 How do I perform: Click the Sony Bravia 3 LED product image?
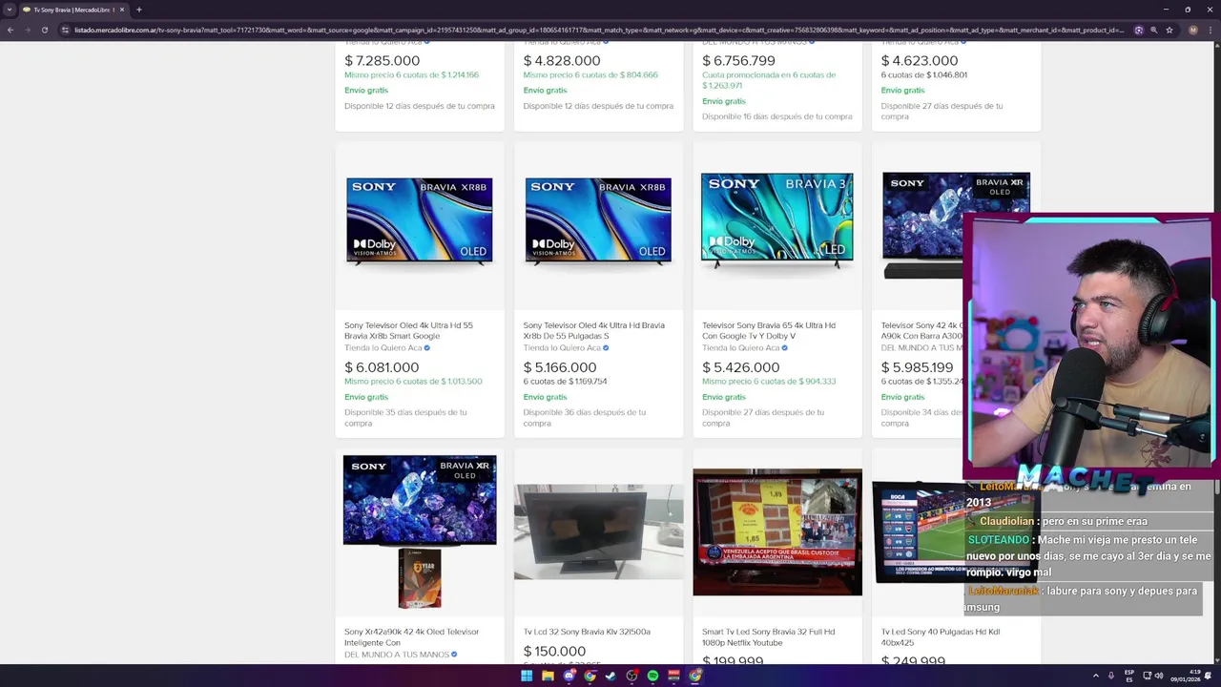coord(777,220)
